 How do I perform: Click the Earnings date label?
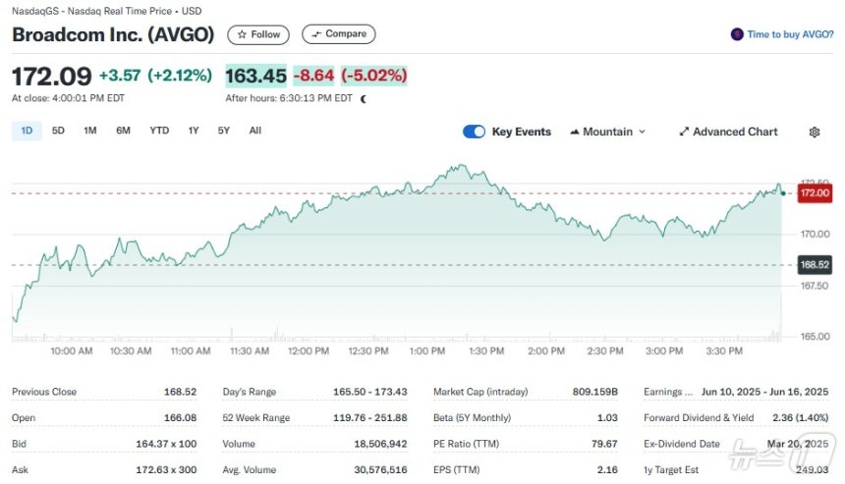tap(668, 392)
